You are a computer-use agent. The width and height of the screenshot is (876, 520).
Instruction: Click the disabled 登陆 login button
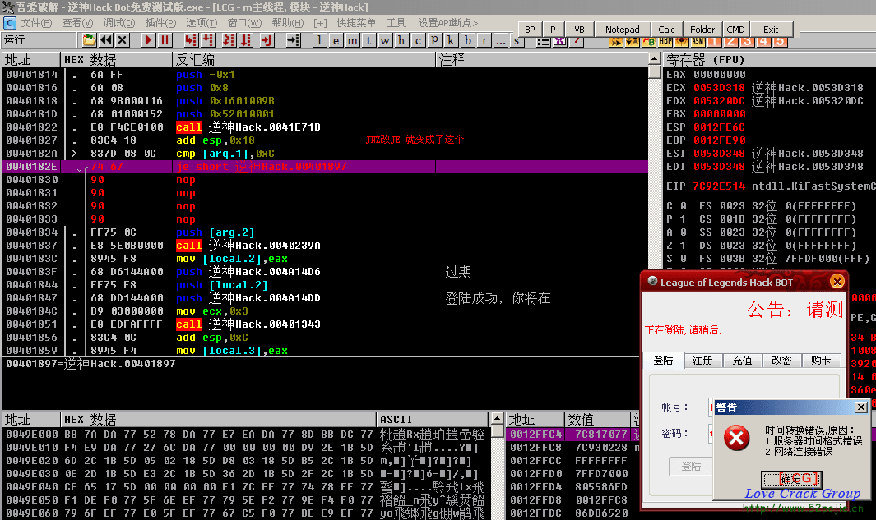[x=691, y=466]
